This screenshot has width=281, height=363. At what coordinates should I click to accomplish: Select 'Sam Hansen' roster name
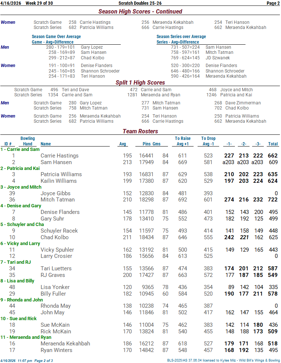tap(56, 162)
